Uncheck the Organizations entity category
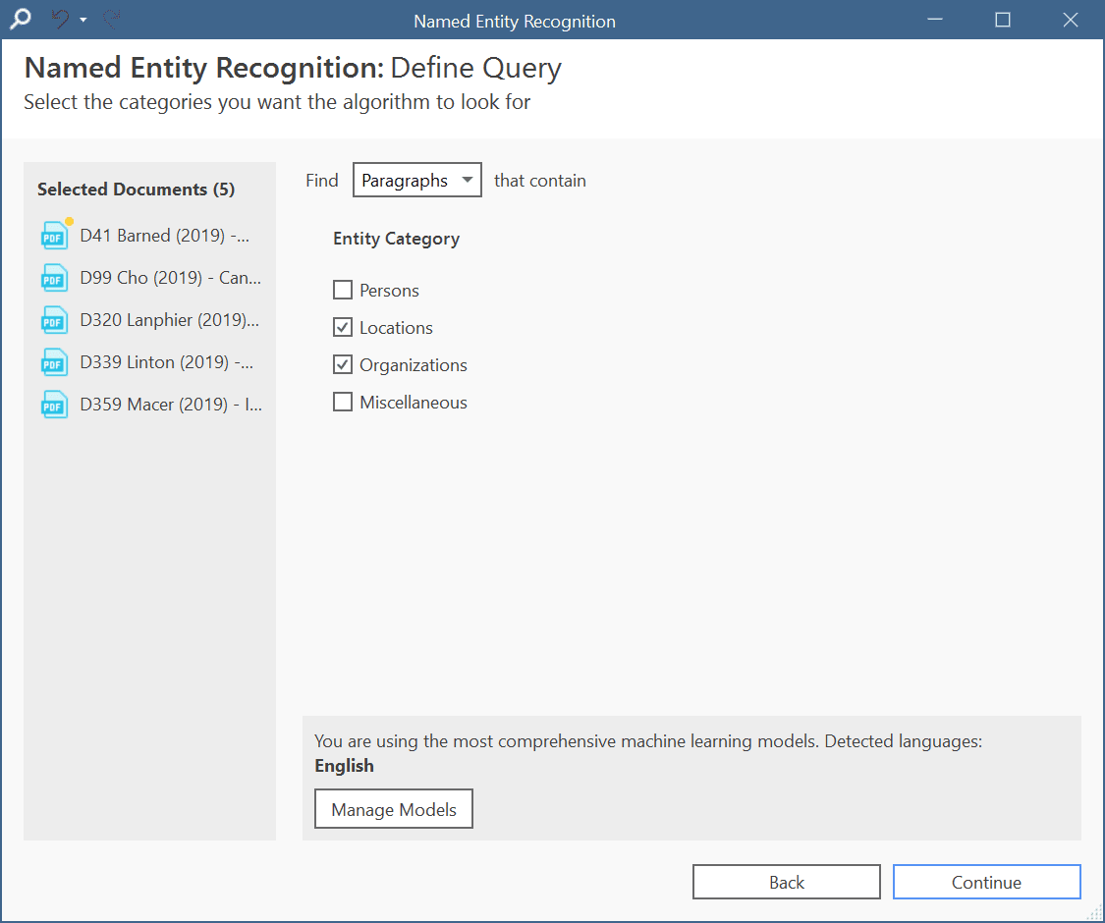Viewport: 1105px width, 923px height. click(x=343, y=364)
